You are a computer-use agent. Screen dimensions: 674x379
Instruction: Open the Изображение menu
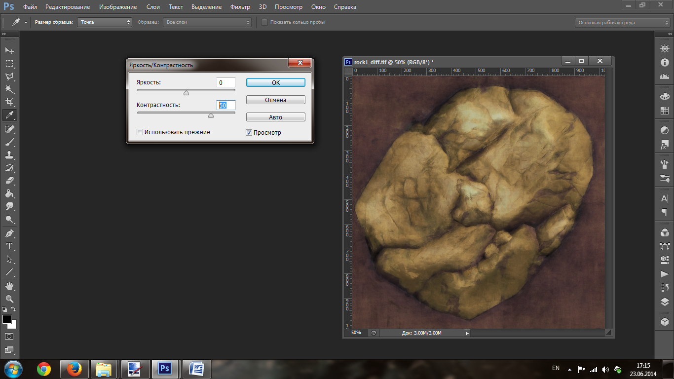(x=118, y=7)
